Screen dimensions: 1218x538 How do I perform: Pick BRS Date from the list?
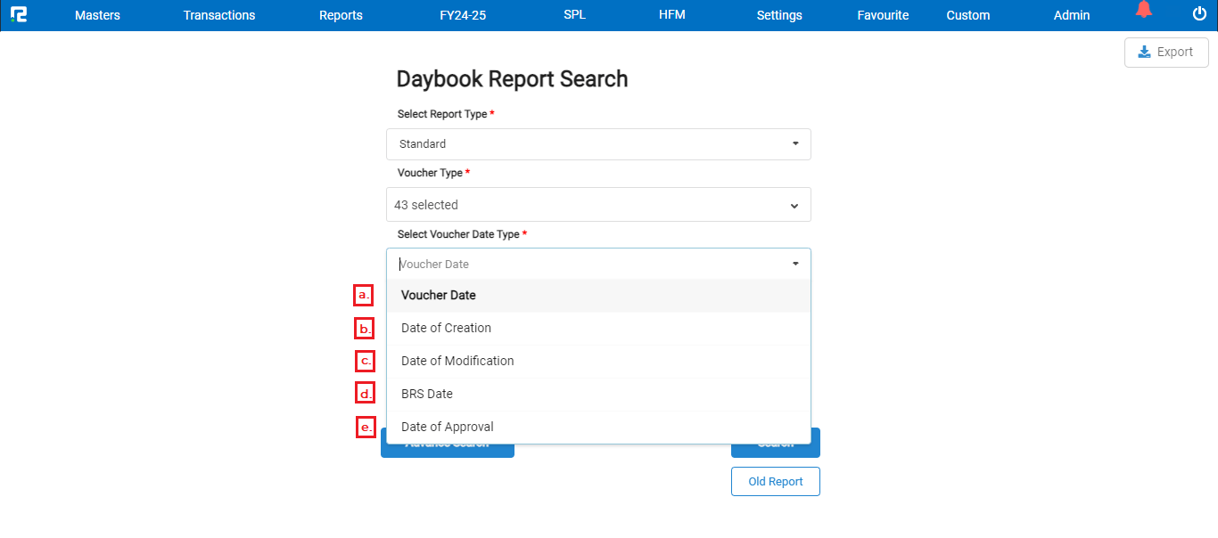tap(427, 395)
